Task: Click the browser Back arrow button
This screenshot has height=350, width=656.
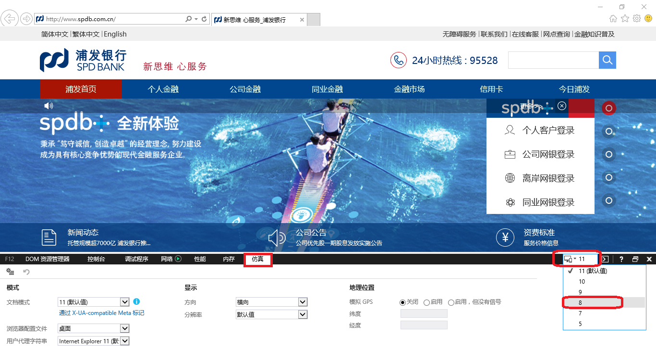Action: tap(10, 19)
